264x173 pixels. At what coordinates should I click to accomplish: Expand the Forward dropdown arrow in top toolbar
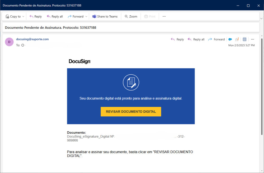pyautogui.click(x=86, y=17)
